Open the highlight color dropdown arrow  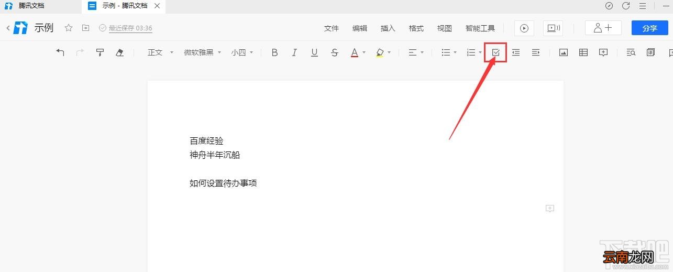click(389, 52)
